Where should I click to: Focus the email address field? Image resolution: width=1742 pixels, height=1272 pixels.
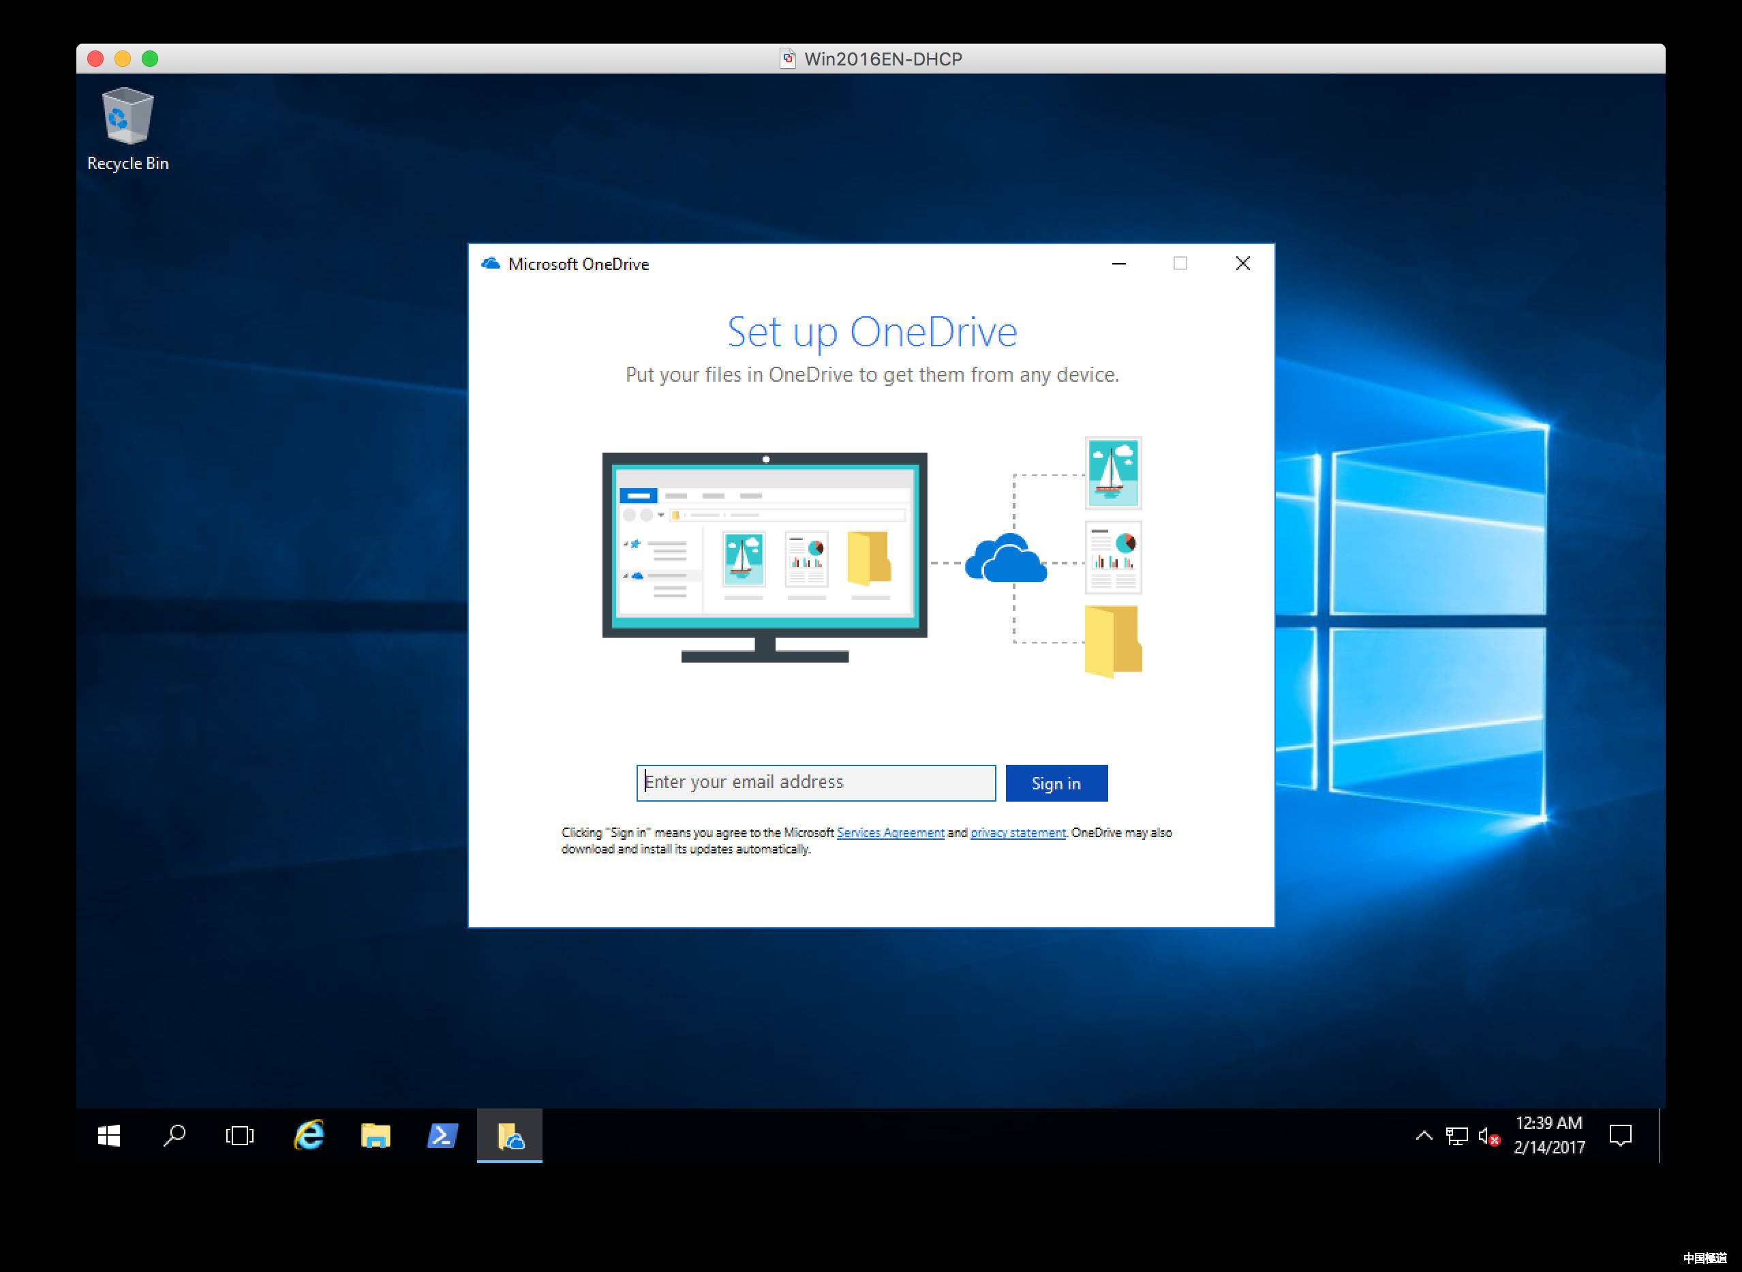click(x=816, y=783)
